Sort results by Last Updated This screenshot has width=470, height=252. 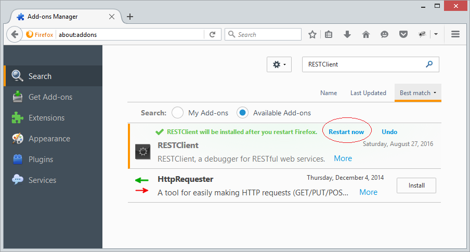click(368, 93)
